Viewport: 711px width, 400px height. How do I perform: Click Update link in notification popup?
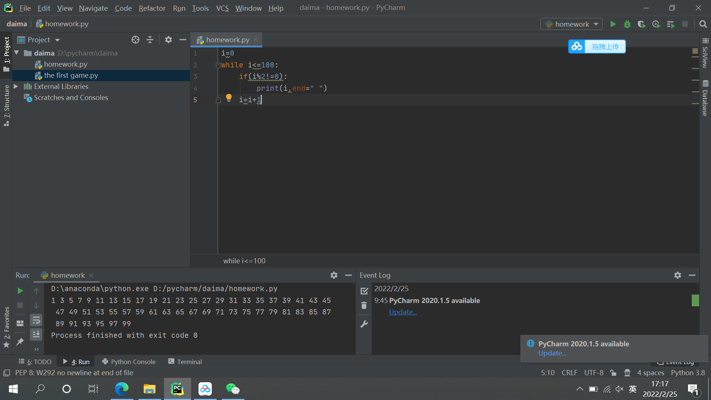tap(552, 353)
